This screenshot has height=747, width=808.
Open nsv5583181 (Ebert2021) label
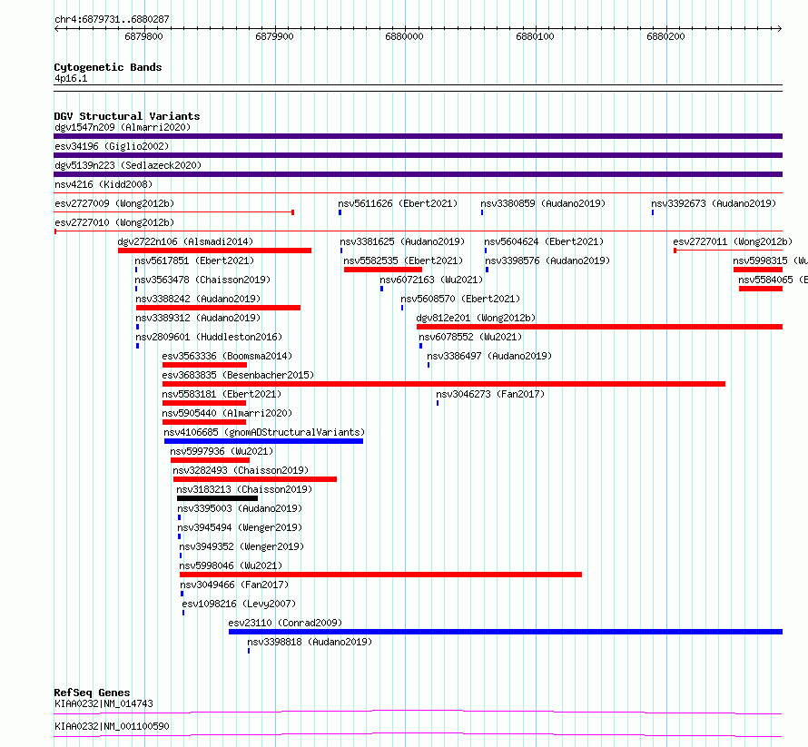coord(222,394)
